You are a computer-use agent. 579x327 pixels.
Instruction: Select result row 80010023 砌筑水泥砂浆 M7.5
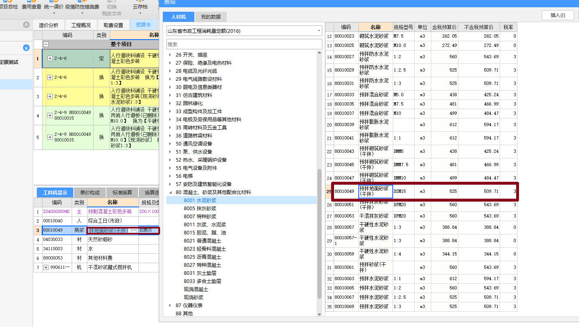pos(421,36)
